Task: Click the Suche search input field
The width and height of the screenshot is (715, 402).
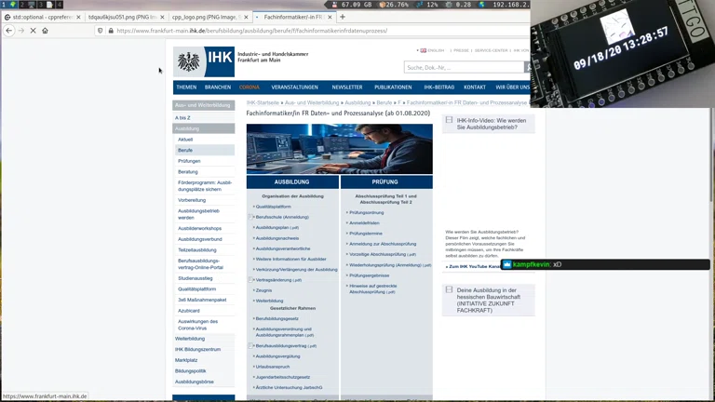Action: tap(463, 67)
